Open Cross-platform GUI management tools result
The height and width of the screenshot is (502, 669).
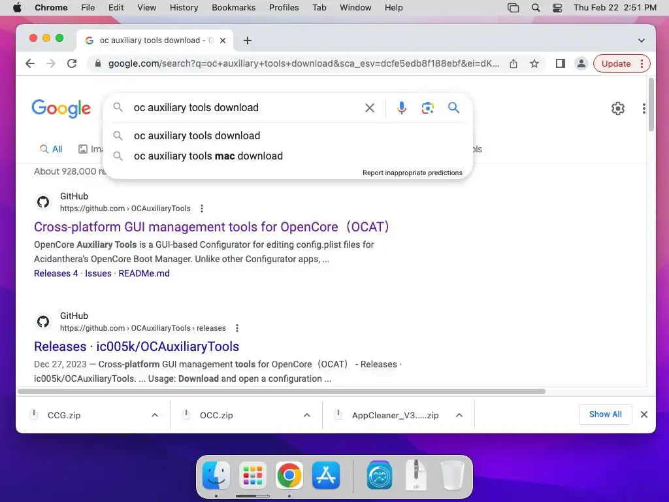211,227
